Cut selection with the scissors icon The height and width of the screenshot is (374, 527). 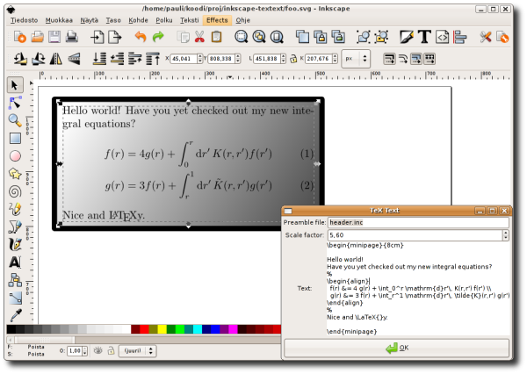(199, 37)
